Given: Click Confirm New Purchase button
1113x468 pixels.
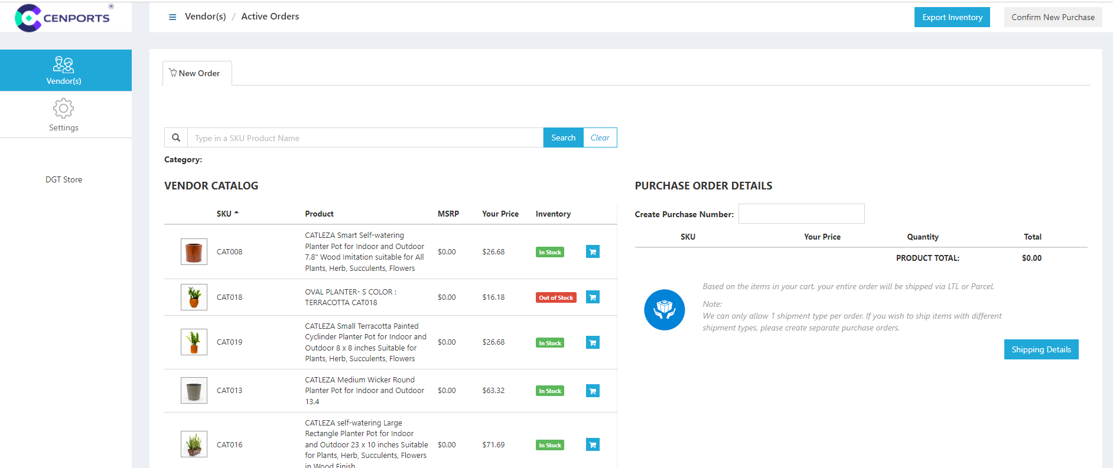Looking at the screenshot, I should click(x=1052, y=17).
